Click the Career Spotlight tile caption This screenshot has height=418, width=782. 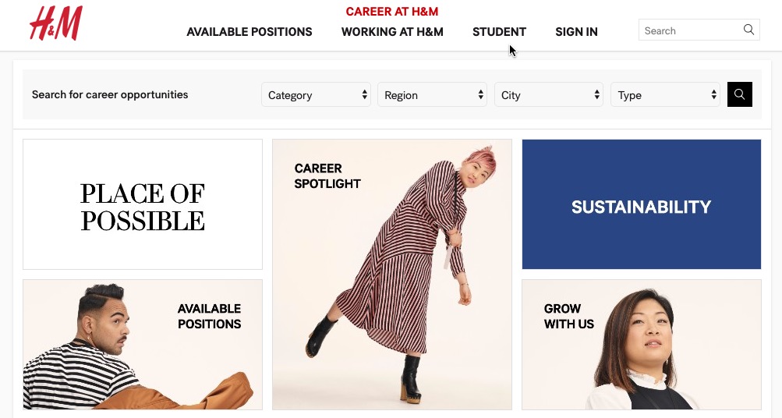tap(327, 176)
